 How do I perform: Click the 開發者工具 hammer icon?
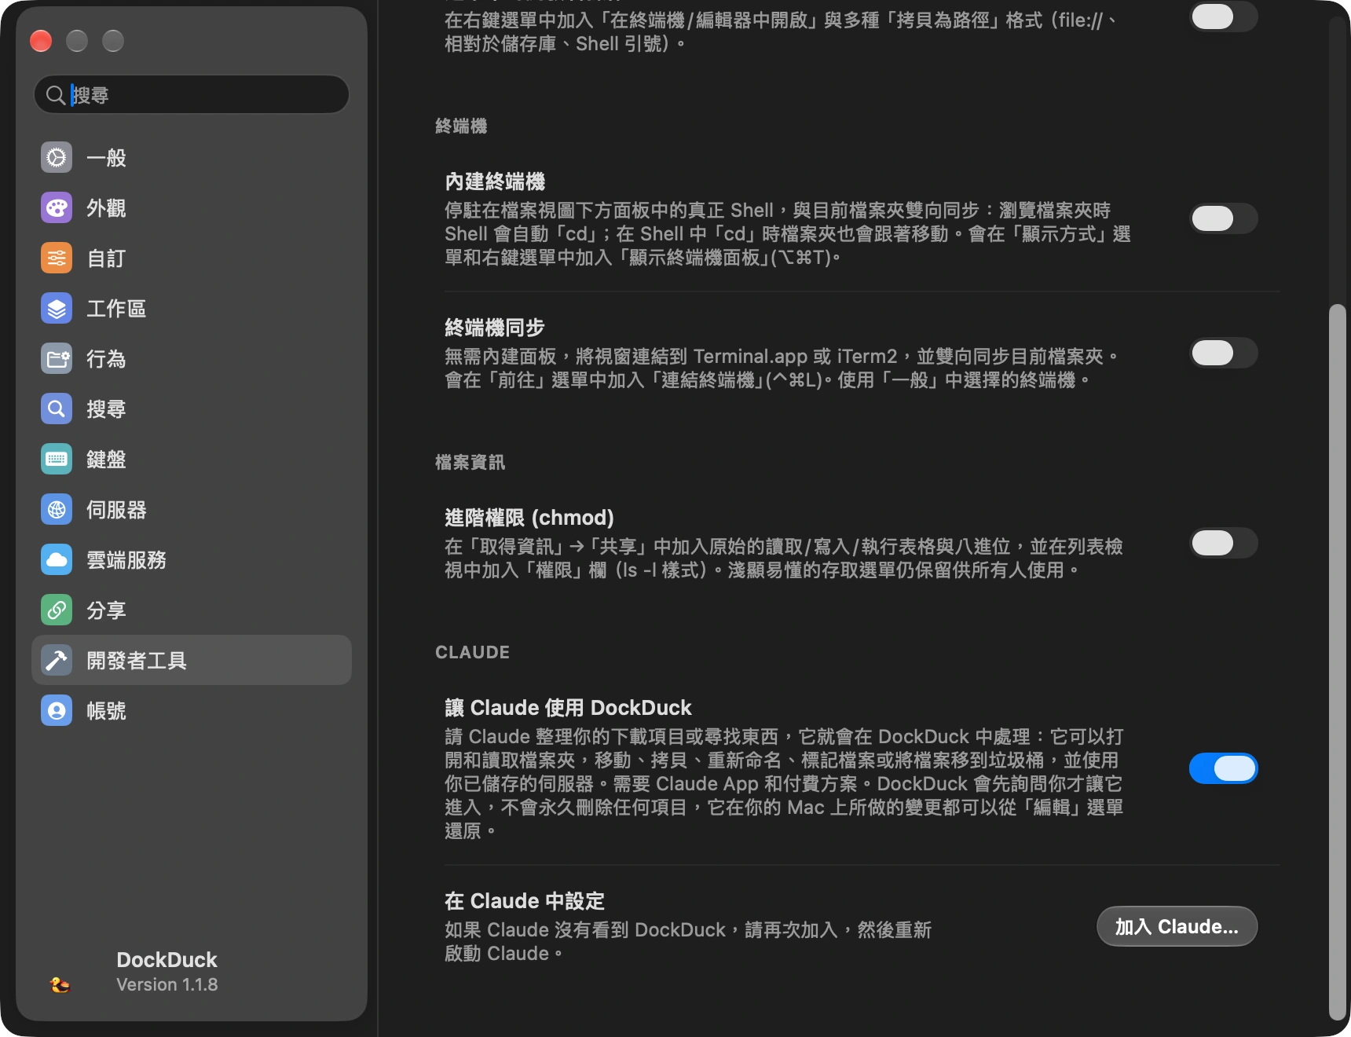(57, 661)
